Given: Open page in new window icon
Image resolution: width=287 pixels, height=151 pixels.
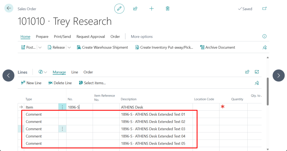Looking at the screenshot, I should (x=264, y=9).
